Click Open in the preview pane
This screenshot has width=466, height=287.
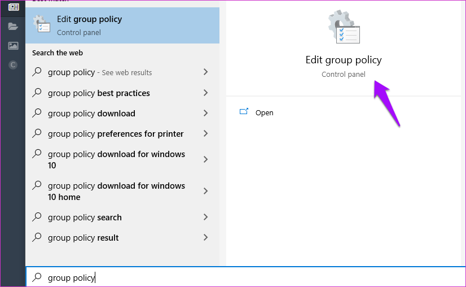pyautogui.click(x=264, y=112)
